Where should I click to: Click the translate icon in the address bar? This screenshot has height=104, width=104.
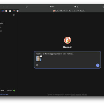point(75,7)
